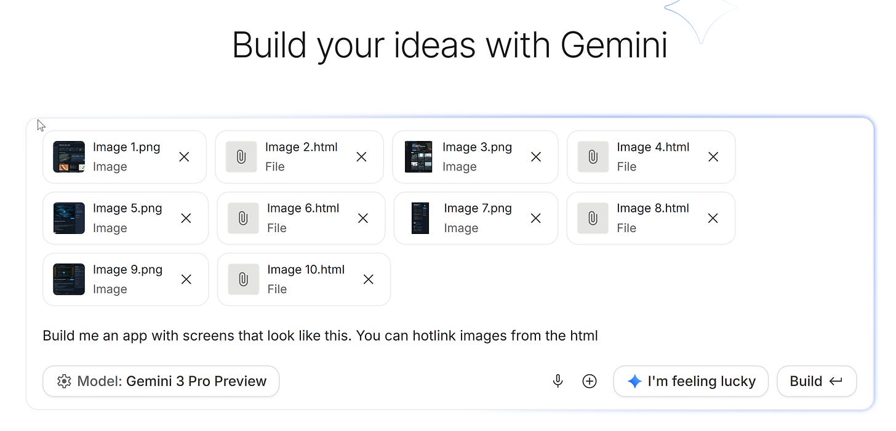Image resolution: width=896 pixels, height=431 pixels.
Task: Click the sparkle icon on I'm feeling lucky
Action: click(634, 381)
